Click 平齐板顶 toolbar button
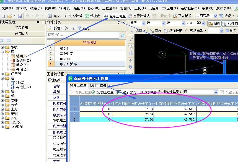This screenshot has height=162, width=238. click(x=182, y=16)
